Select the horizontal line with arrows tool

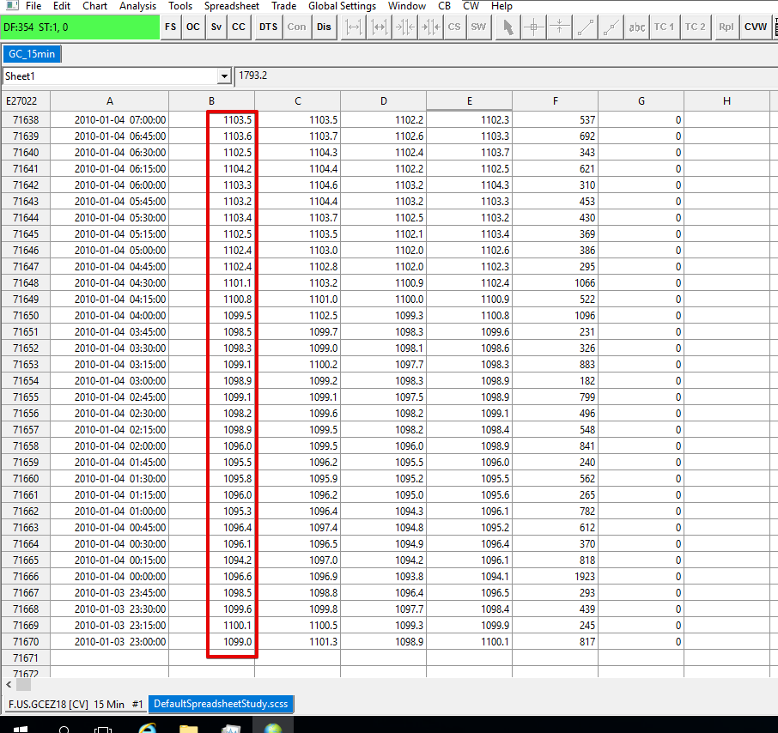coord(559,27)
